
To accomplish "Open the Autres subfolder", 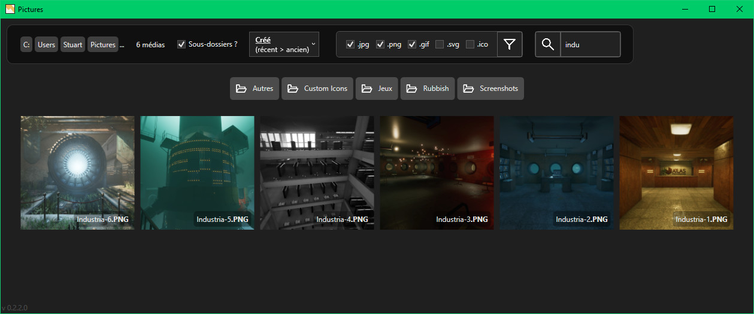I will coord(255,89).
